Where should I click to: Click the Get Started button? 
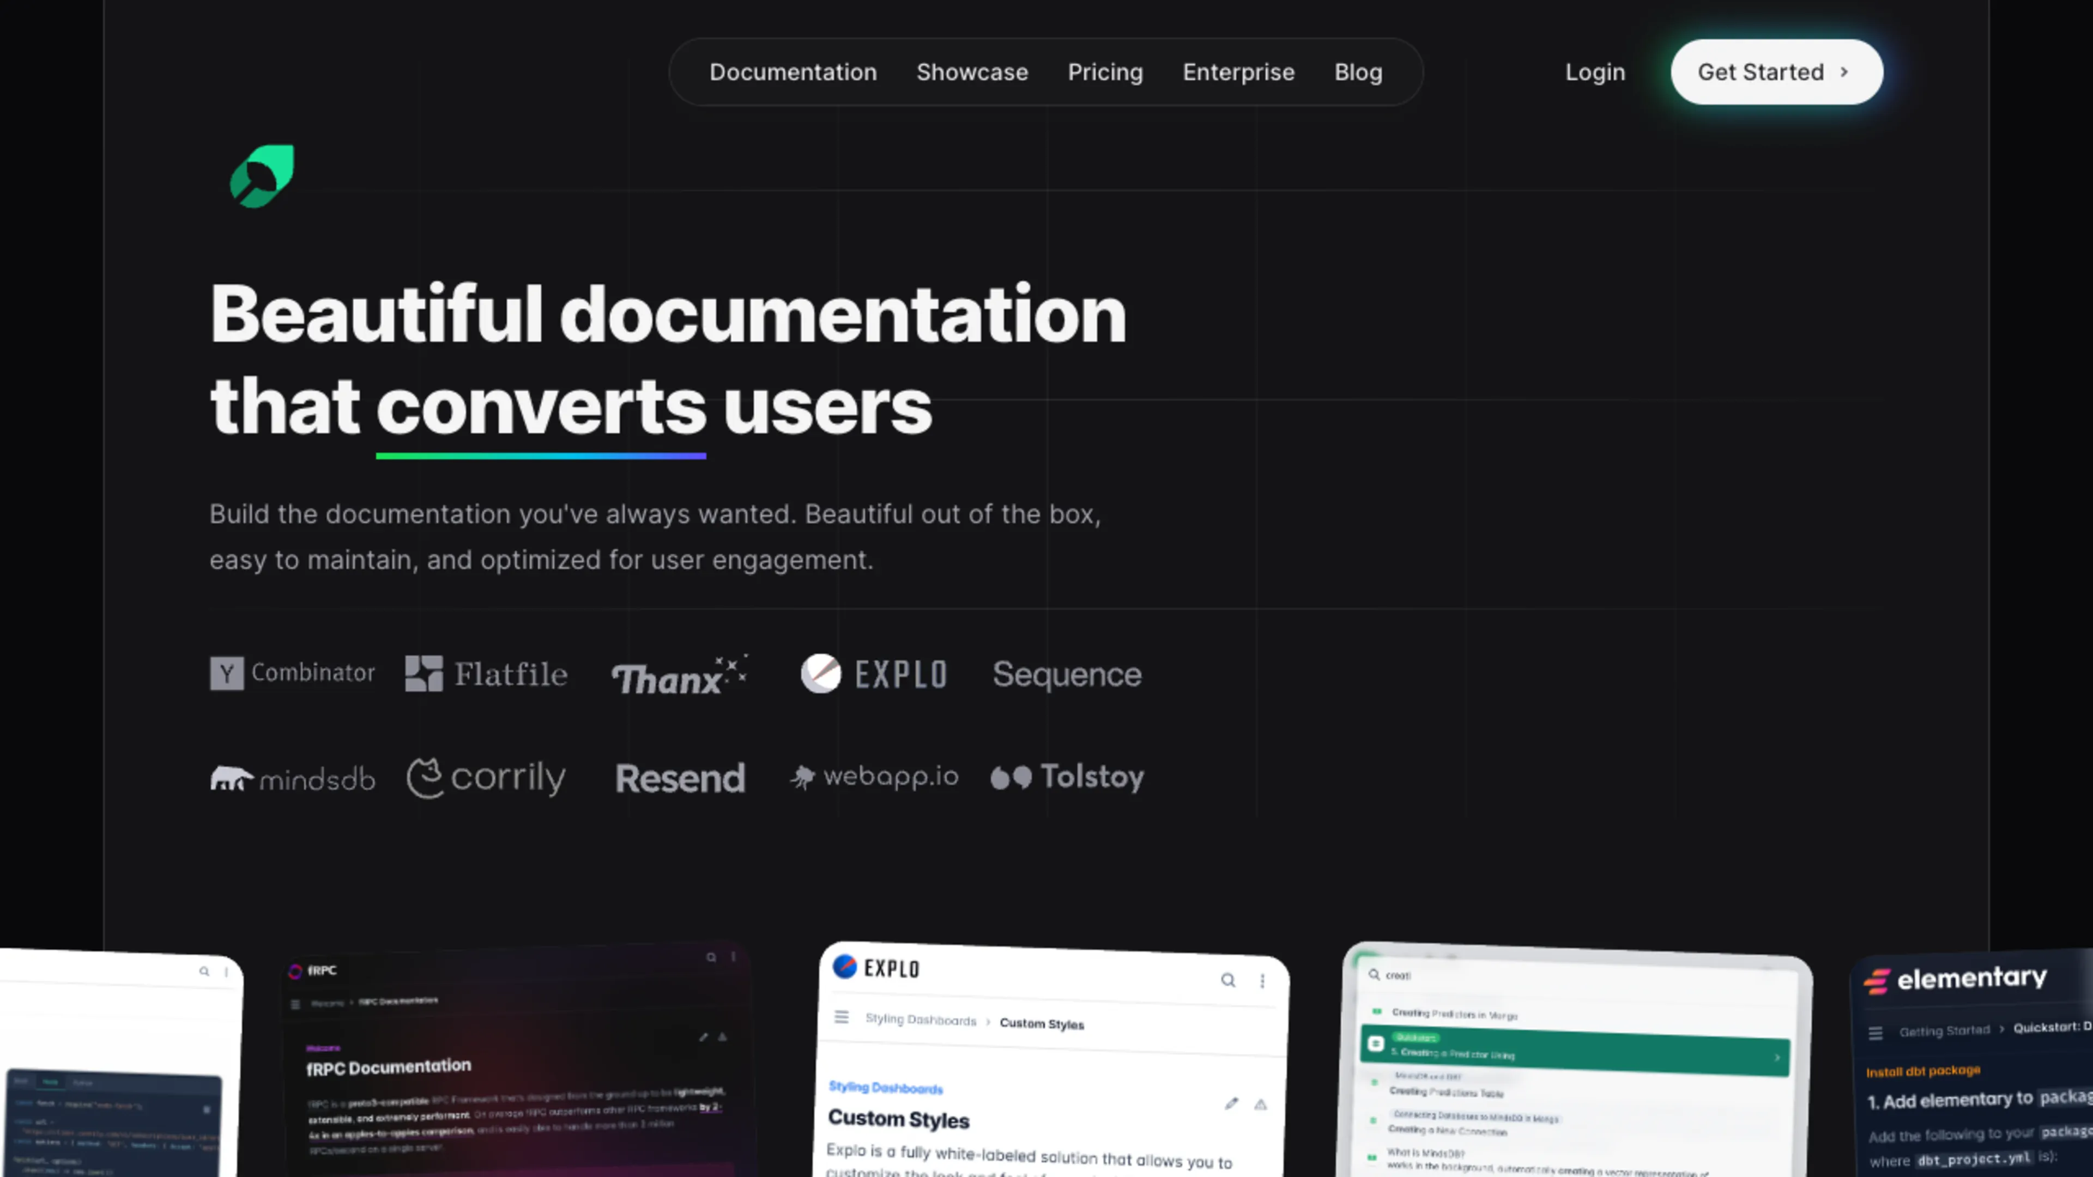(x=1776, y=72)
